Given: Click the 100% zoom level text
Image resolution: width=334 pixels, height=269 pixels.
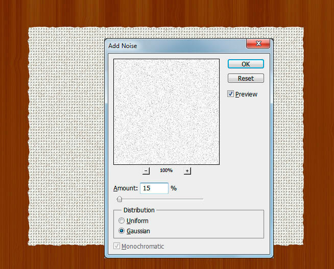Looking at the screenshot, I should (x=166, y=170).
